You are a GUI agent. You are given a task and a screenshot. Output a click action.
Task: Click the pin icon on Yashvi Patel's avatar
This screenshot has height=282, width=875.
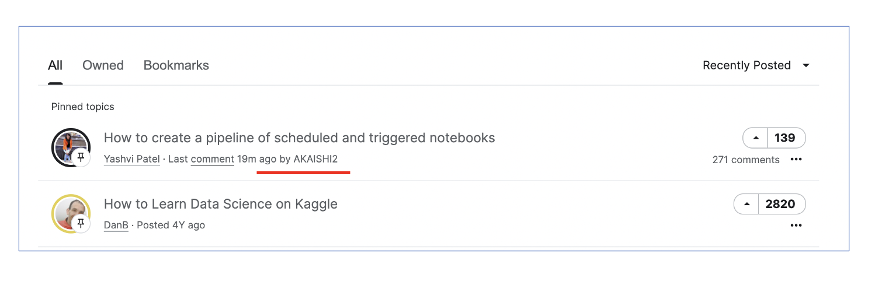coord(81,157)
